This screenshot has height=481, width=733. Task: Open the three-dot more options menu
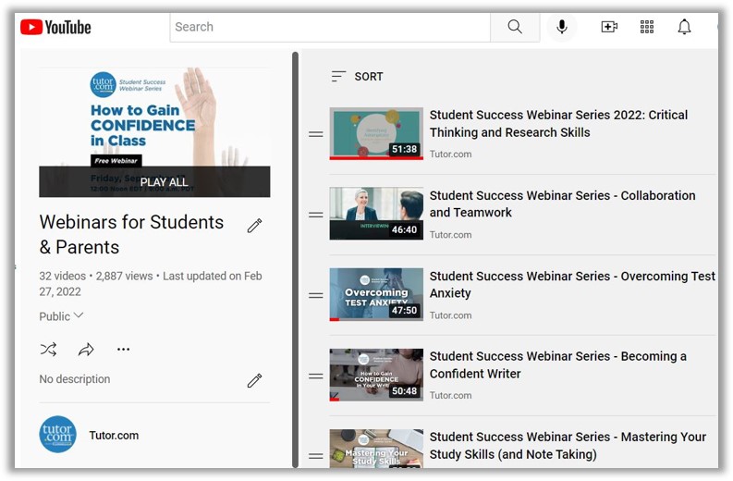point(124,349)
